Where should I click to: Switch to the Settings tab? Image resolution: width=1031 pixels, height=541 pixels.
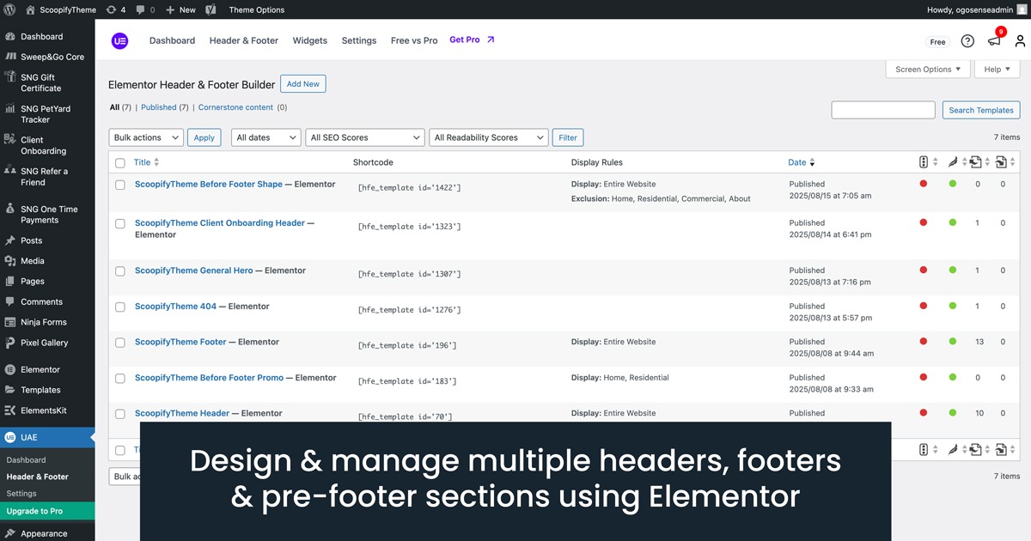359,40
